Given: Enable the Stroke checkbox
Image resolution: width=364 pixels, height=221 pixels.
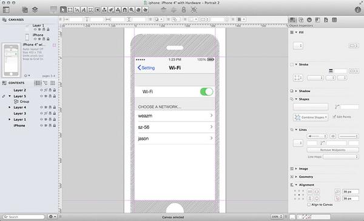Looking at the screenshot, I should click(x=292, y=65).
